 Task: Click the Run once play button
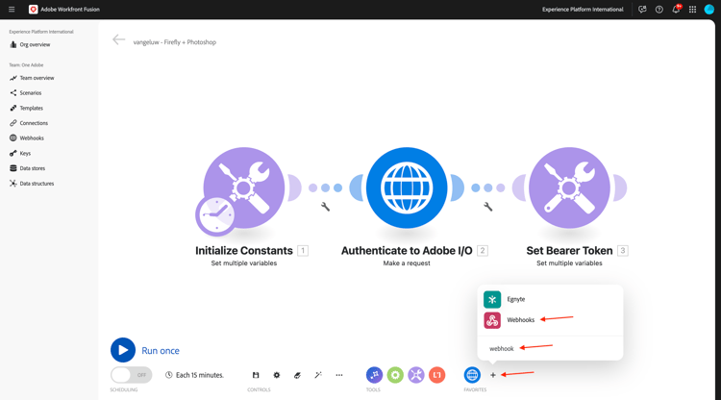coord(123,350)
